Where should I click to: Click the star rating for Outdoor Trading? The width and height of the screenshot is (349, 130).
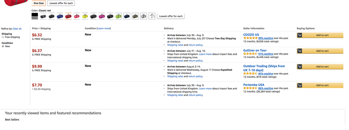click(250, 74)
